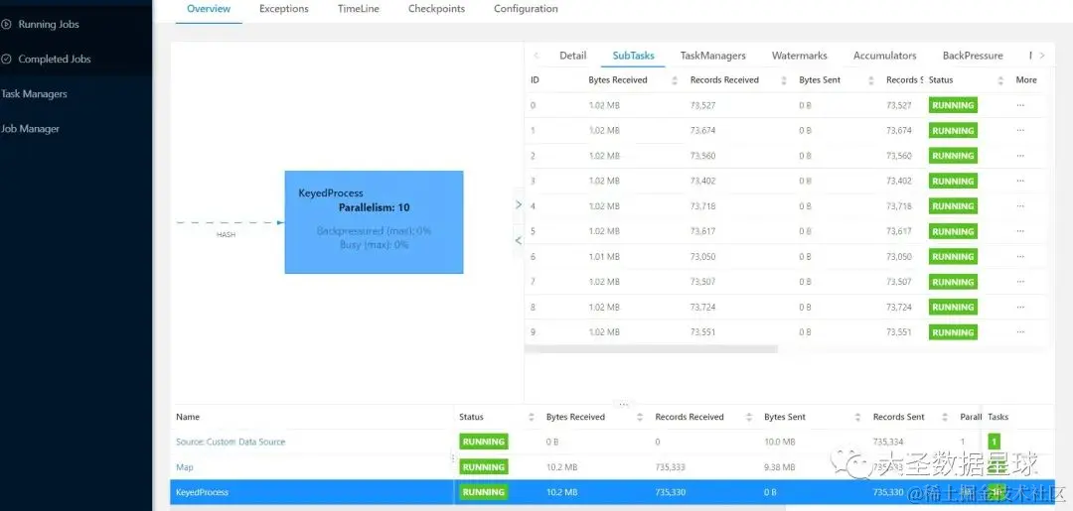Open the Watermarks sub-tab
This screenshot has width=1073, height=511.
[x=799, y=56]
